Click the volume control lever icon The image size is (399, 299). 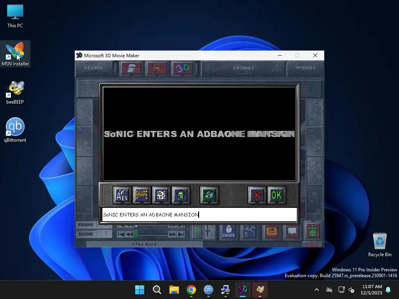[208, 231]
